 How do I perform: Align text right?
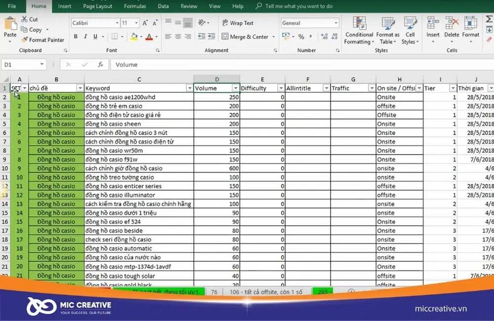(188, 37)
